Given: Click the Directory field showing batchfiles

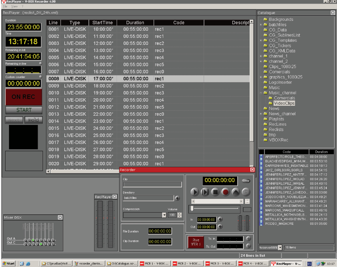Looking at the screenshot, I should (148, 198).
